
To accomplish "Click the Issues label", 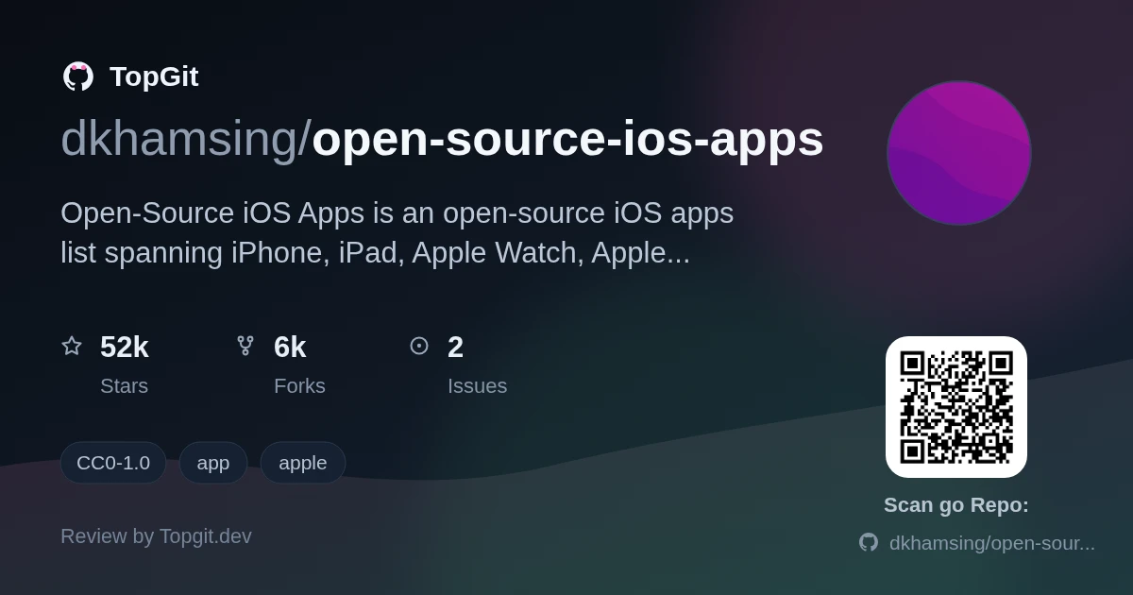I will [477, 386].
